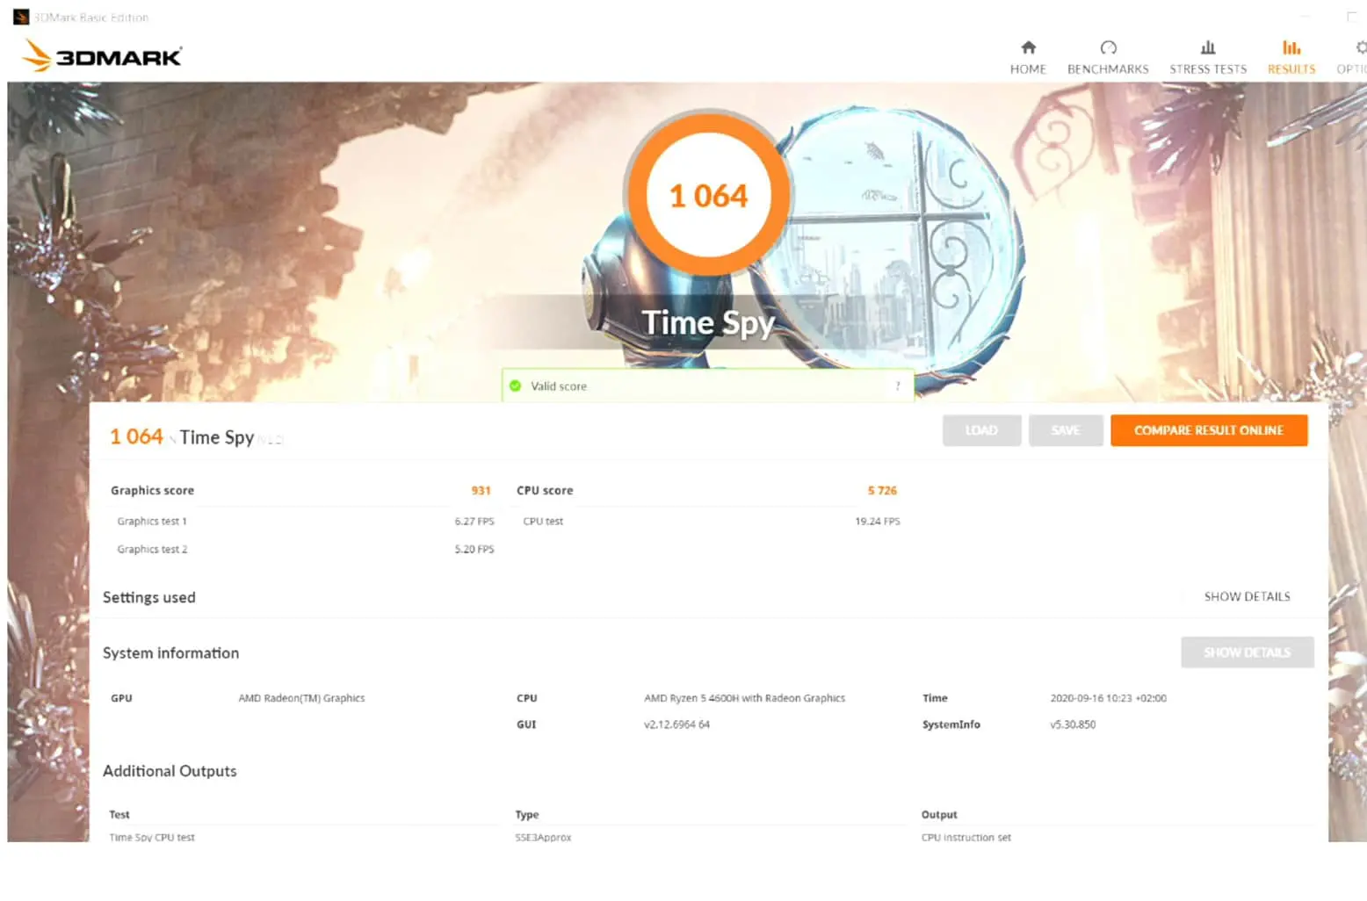The height and width of the screenshot is (901, 1367).
Task: Click the large 1 064 score circle
Action: (708, 196)
